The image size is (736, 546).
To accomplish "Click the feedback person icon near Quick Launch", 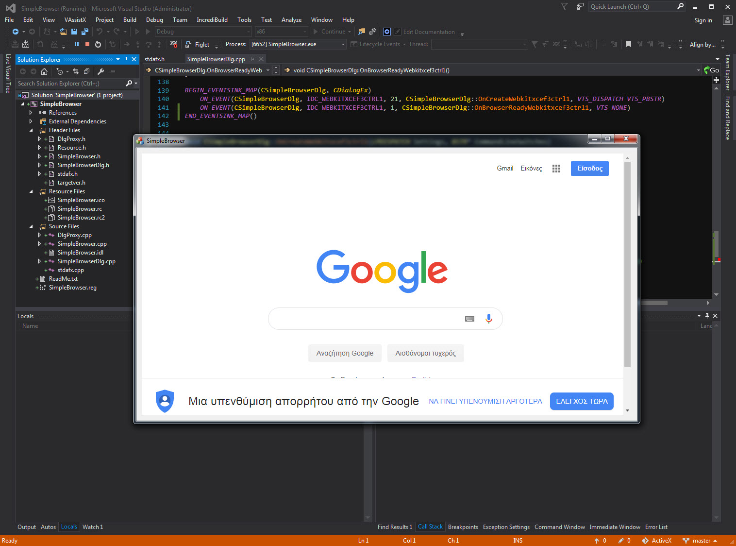I will (580, 6).
